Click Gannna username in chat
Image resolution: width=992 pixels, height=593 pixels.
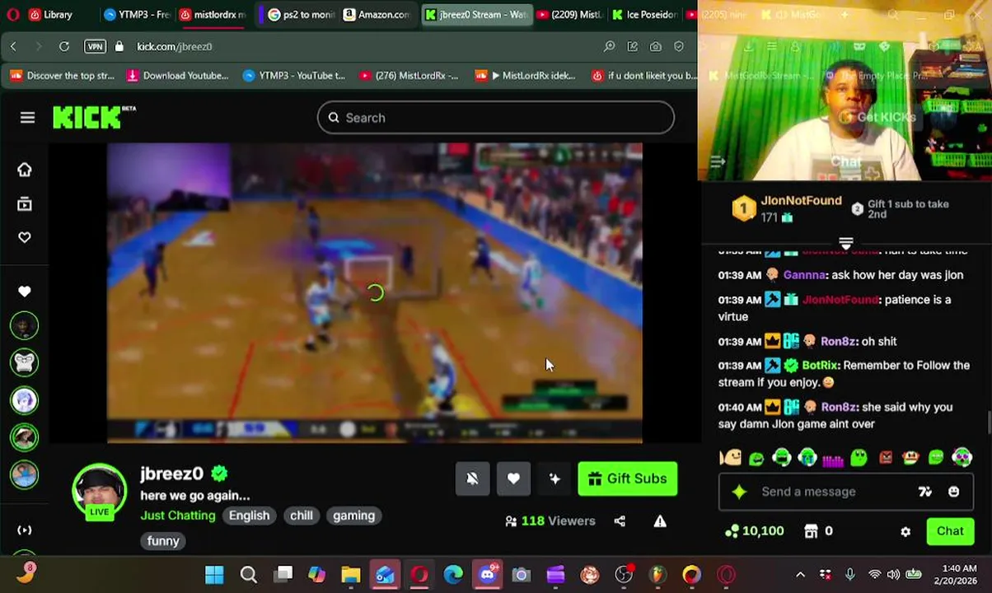(x=805, y=275)
